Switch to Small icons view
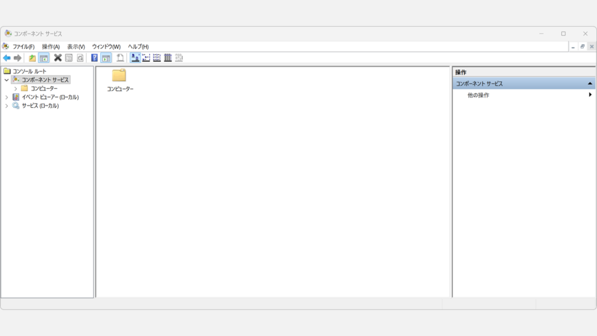597x336 pixels. point(146,58)
